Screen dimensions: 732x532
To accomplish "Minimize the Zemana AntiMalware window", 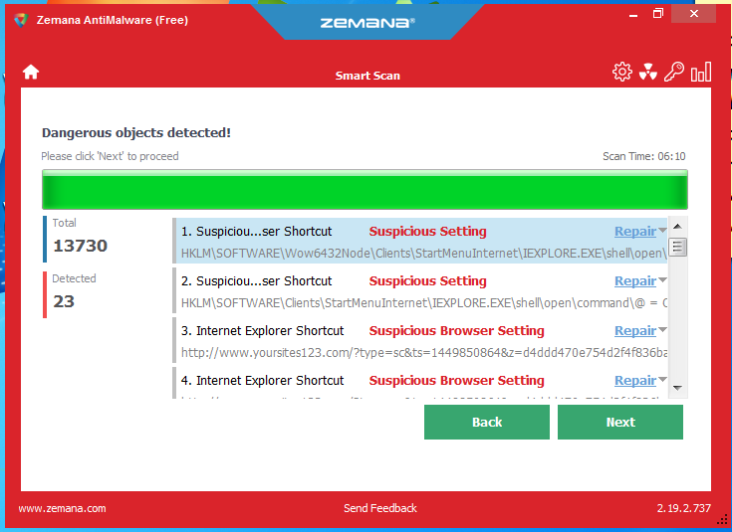I will (x=633, y=15).
